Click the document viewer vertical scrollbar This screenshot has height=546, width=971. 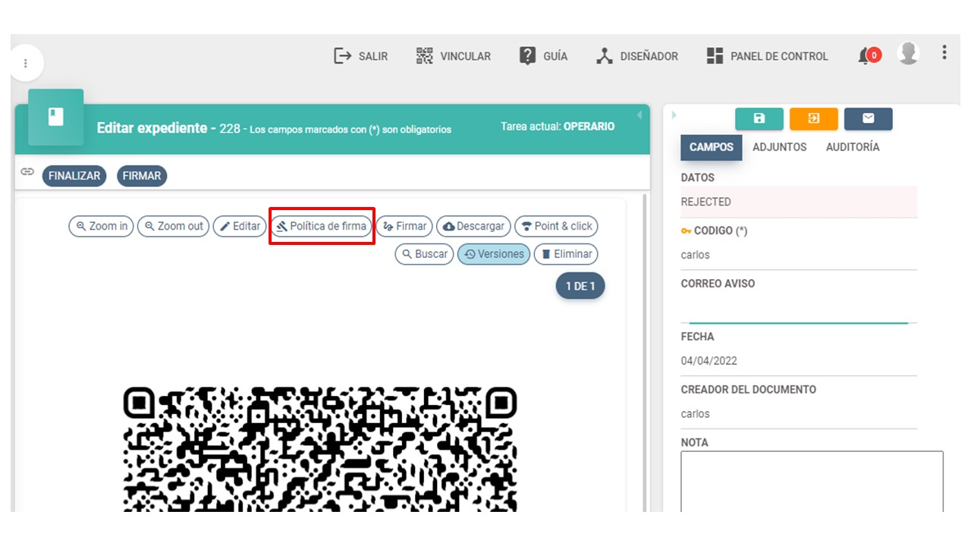[646, 353]
